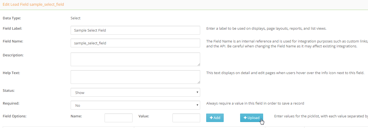Click the plus icon on the Upload button
368x128 pixels.
pyautogui.click(x=245, y=118)
